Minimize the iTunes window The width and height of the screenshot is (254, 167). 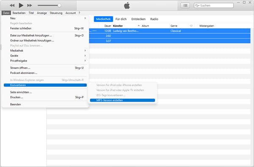click(x=238, y=3)
